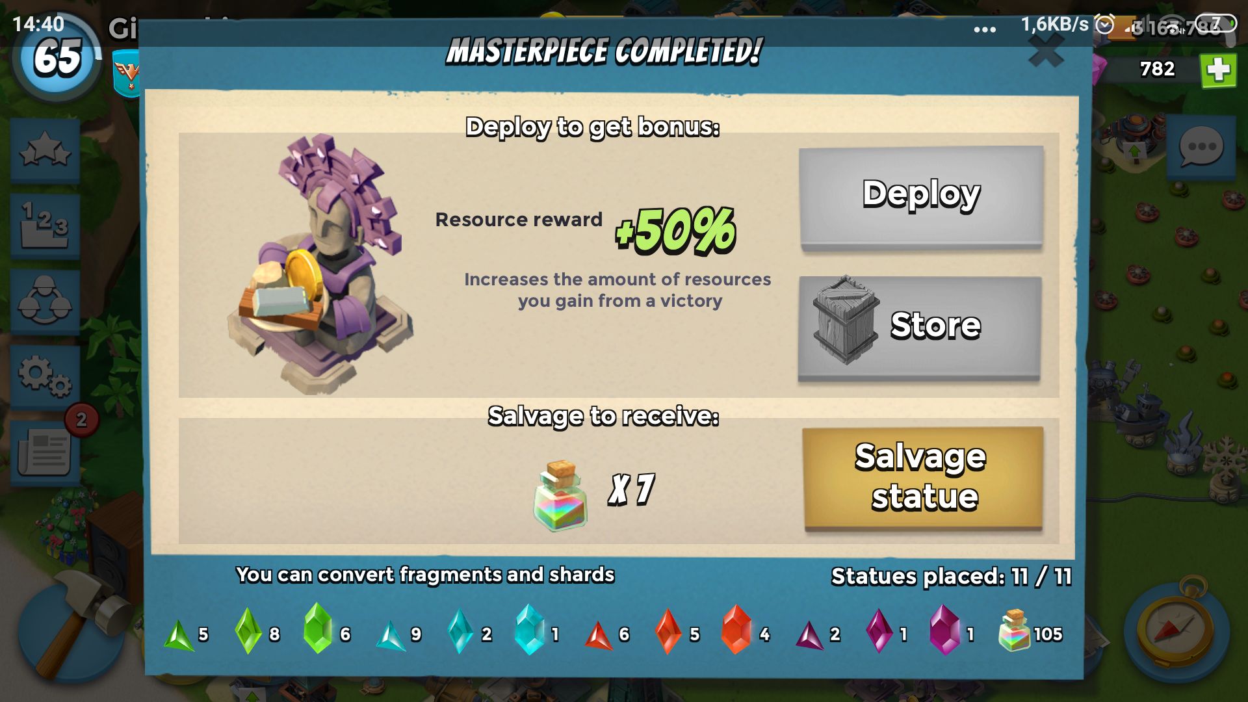Click the player level 65 badge
The height and width of the screenshot is (702, 1248).
point(57,57)
